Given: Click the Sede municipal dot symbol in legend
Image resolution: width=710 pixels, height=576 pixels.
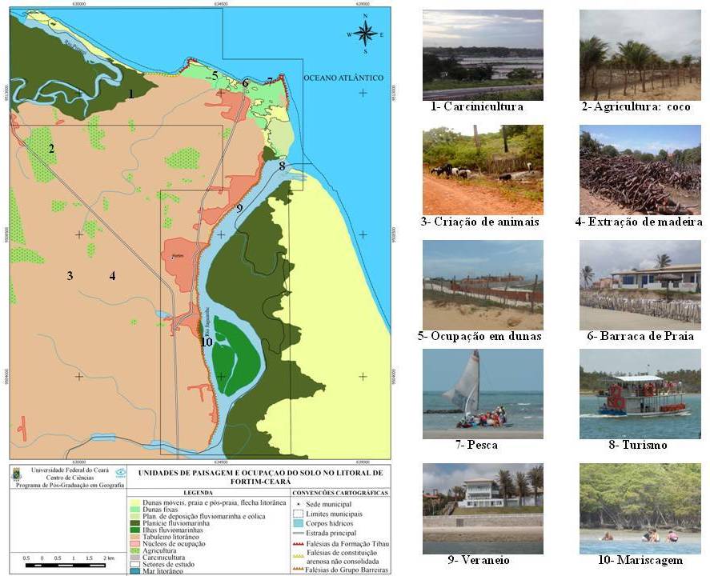Looking at the screenshot, I should pos(298,503).
